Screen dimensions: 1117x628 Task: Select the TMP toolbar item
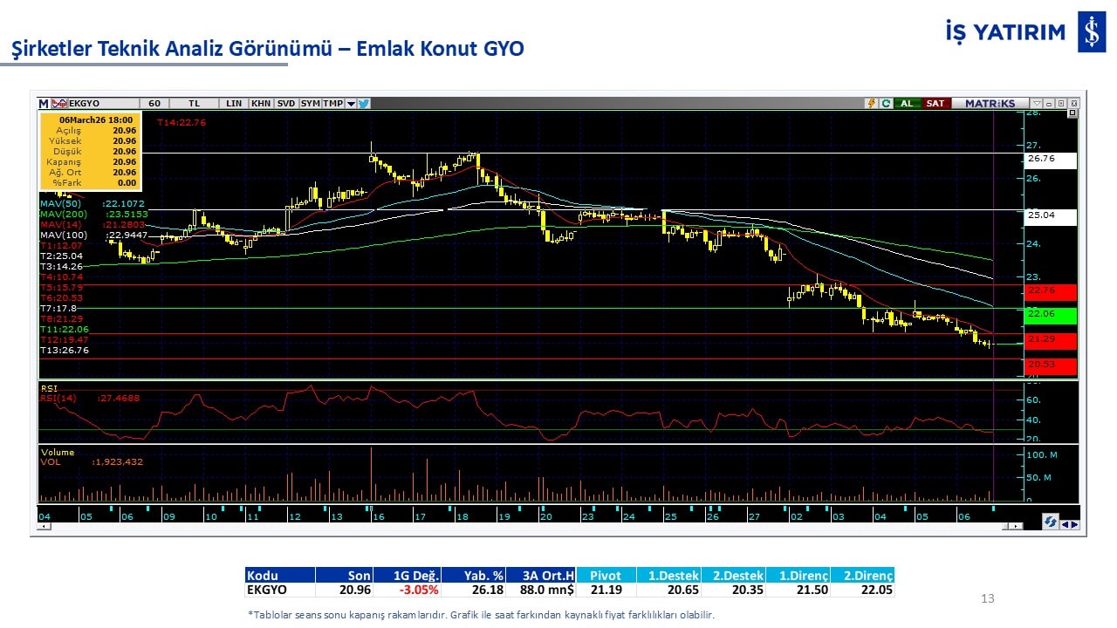[x=332, y=103]
